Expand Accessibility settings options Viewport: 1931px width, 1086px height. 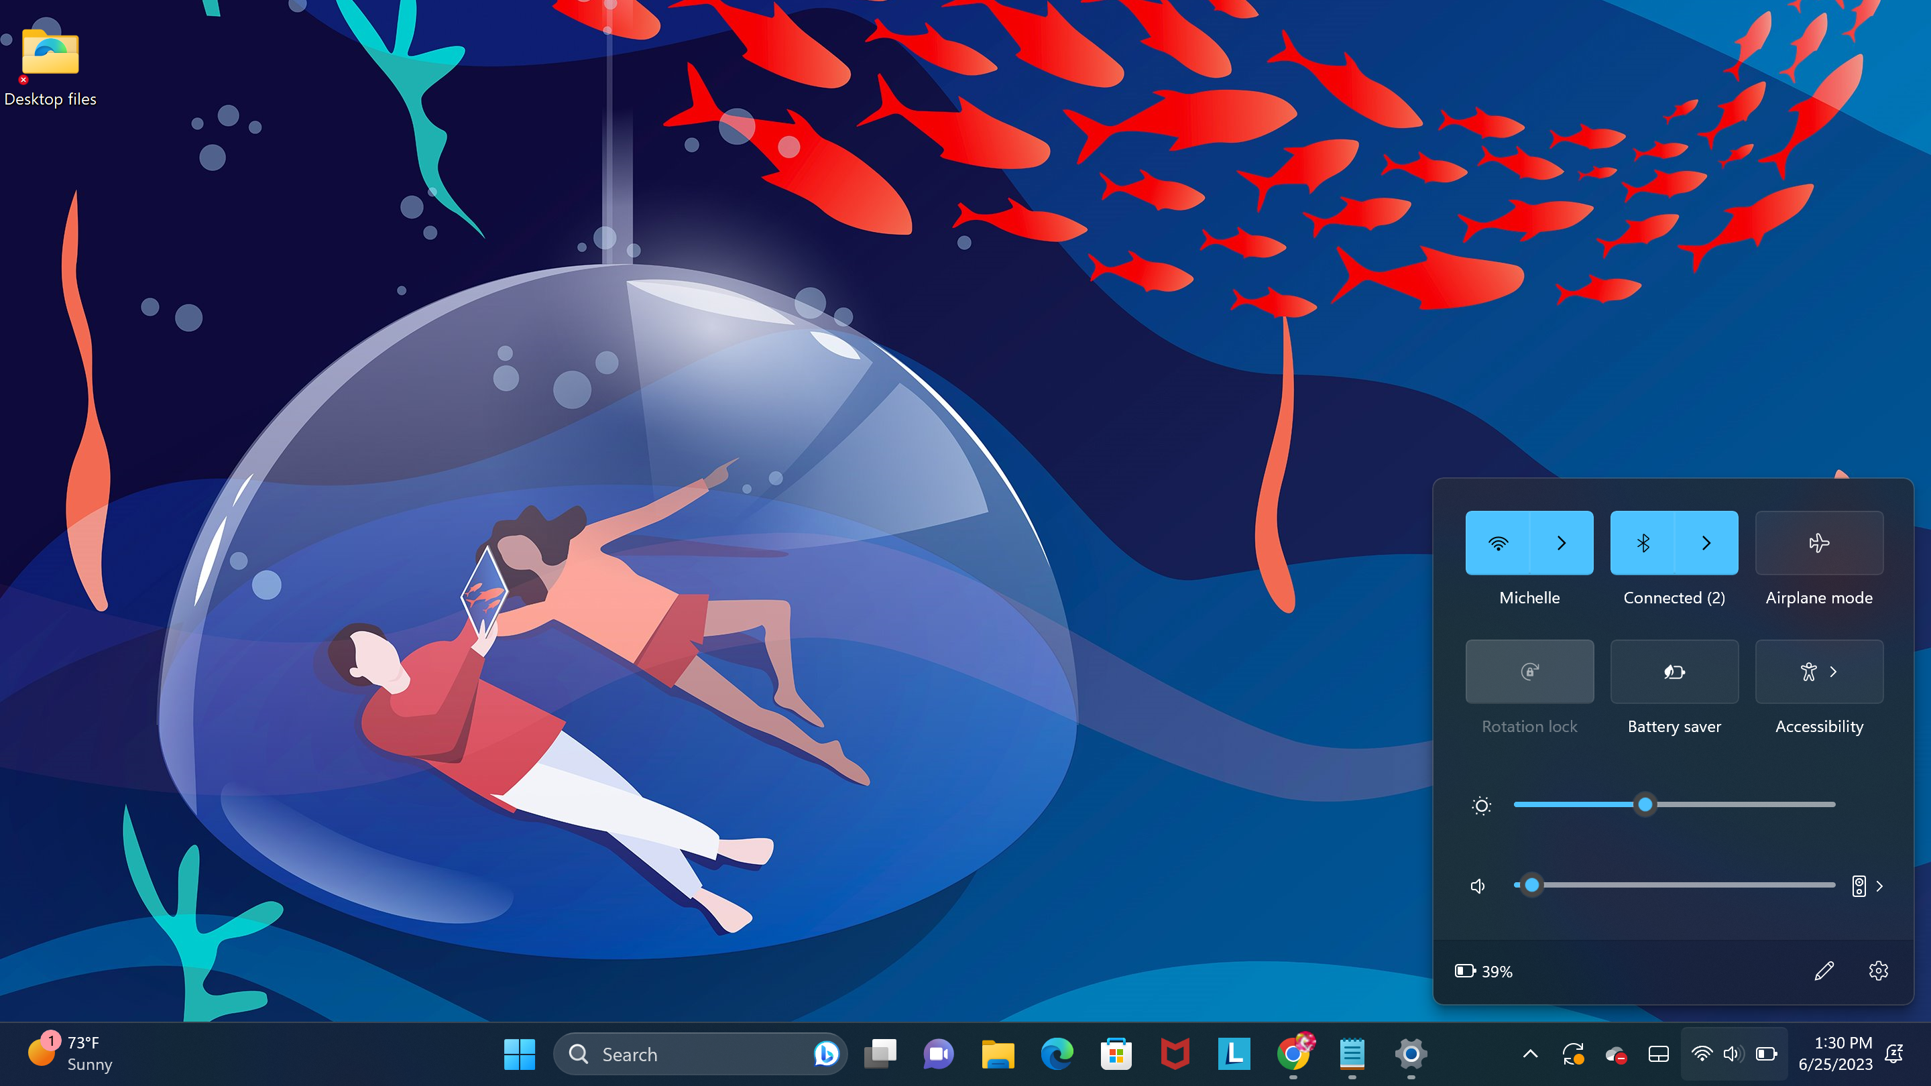point(1837,672)
